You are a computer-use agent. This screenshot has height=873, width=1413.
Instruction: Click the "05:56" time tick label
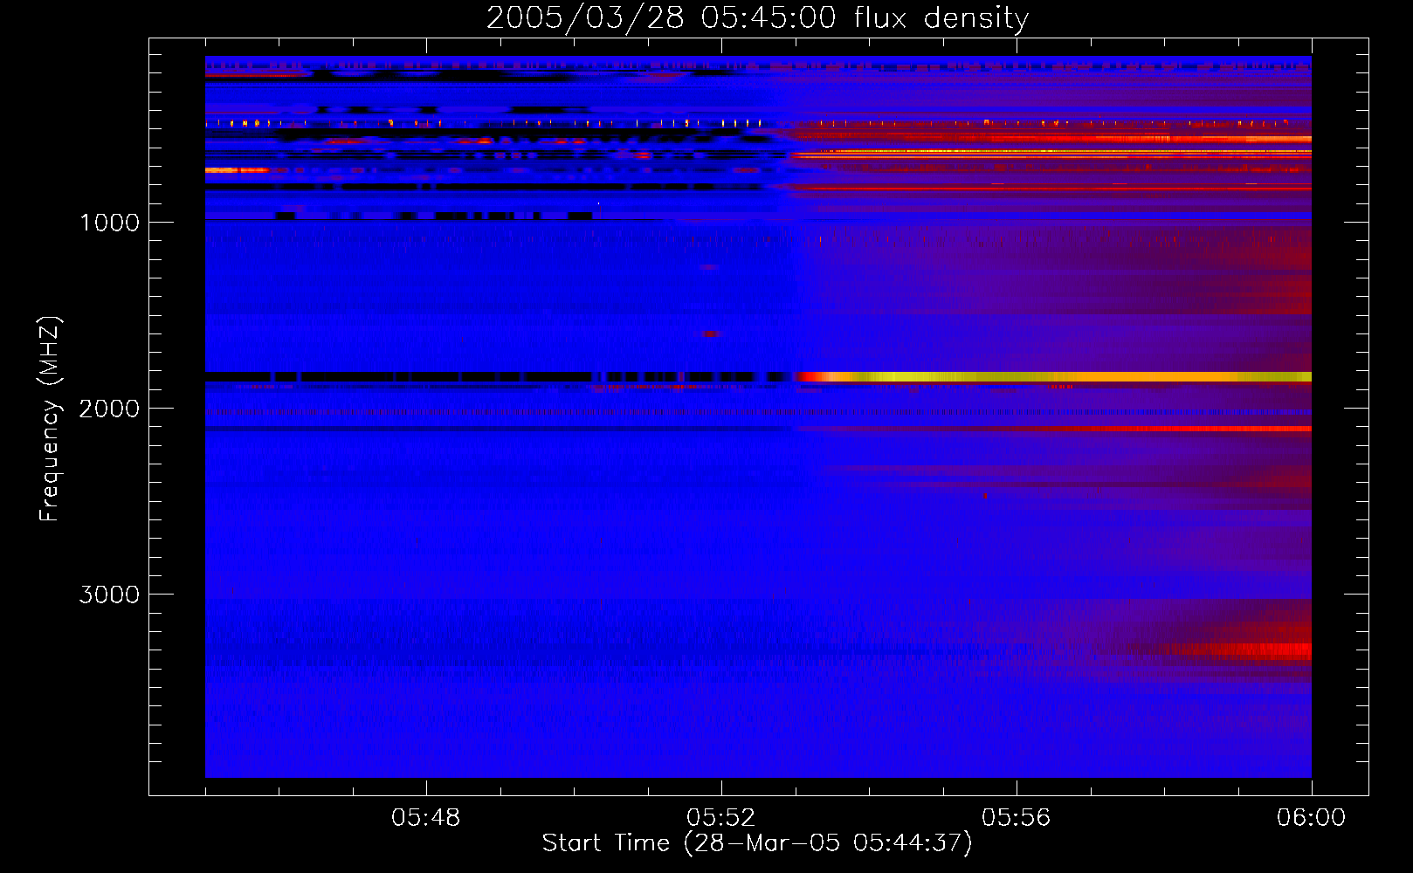tap(1017, 818)
